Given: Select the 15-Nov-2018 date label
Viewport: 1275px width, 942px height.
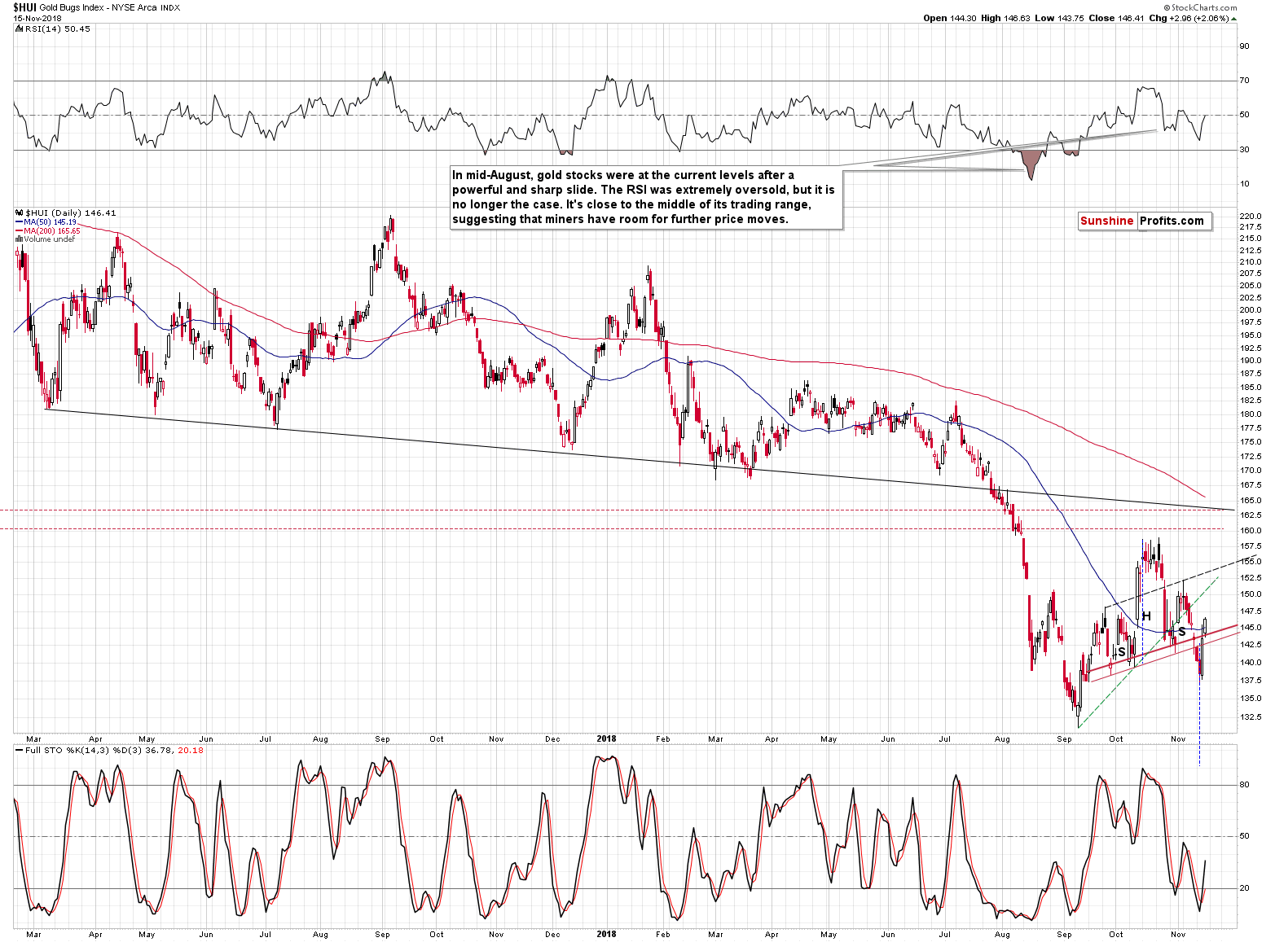Looking at the screenshot, I should (37, 18).
